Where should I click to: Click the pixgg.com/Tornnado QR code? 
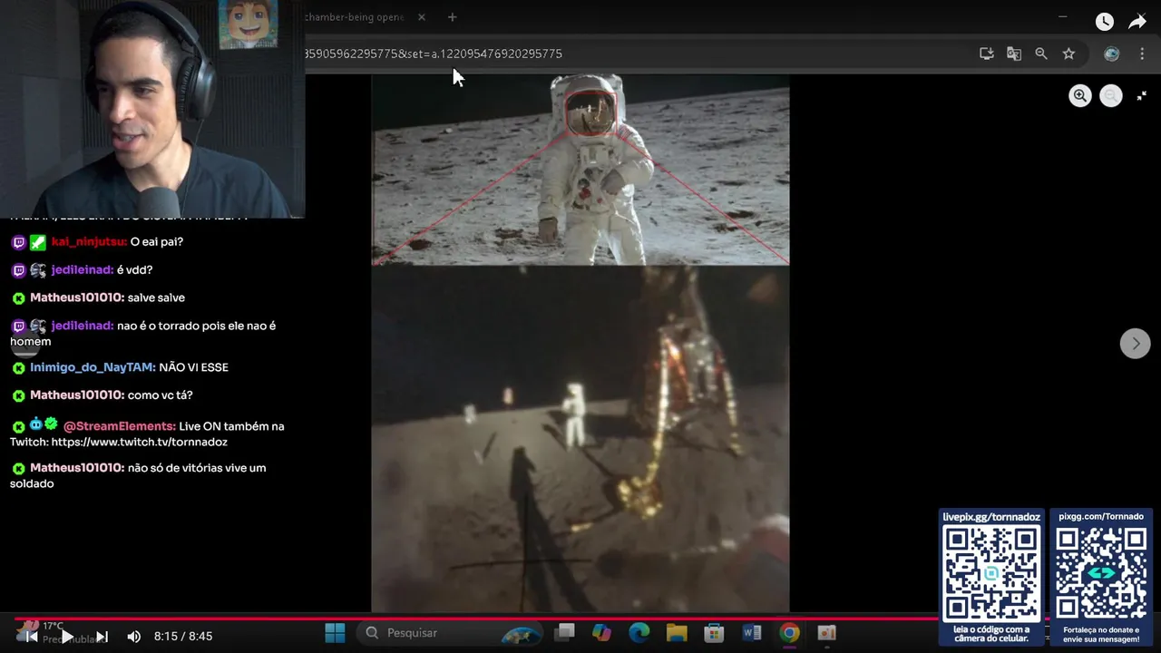1101,573
